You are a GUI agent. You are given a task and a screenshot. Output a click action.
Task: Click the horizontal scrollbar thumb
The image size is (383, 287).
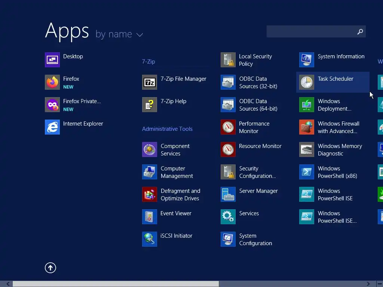click(116, 284)
